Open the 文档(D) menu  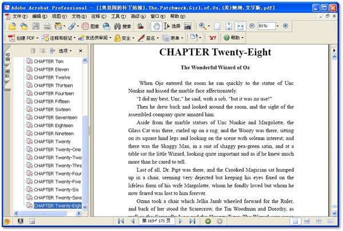click(x=79, y=17)
